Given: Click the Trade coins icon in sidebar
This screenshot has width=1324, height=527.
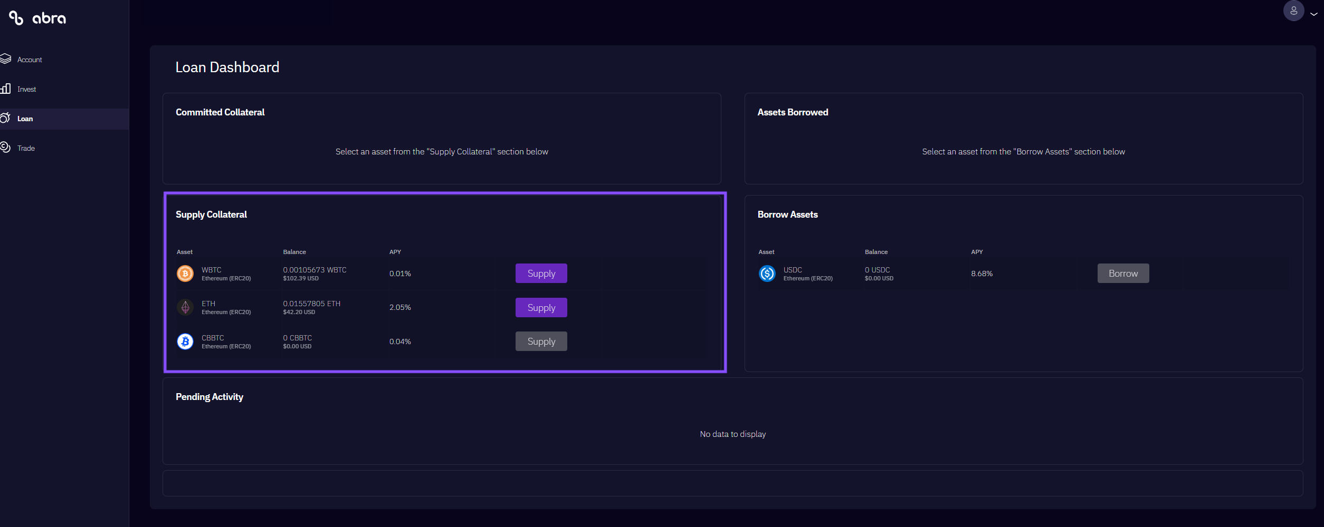Looking at the screenshot, I should (x=5, y=148).
